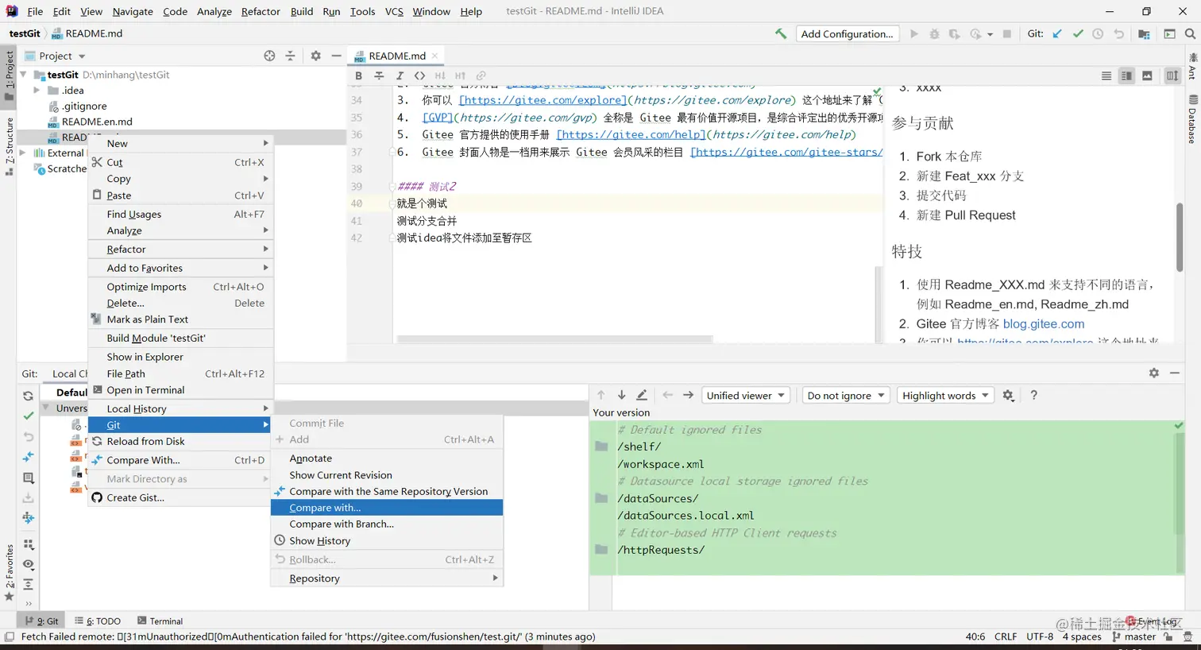Toggle Strikethrough in markdown editor toolbar
Screen dimensions: 1201x650
(x=379, y=75)
